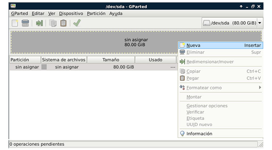Choose Información from the context menu
This screenshot has height=150, width=272.
pos(220,134)
